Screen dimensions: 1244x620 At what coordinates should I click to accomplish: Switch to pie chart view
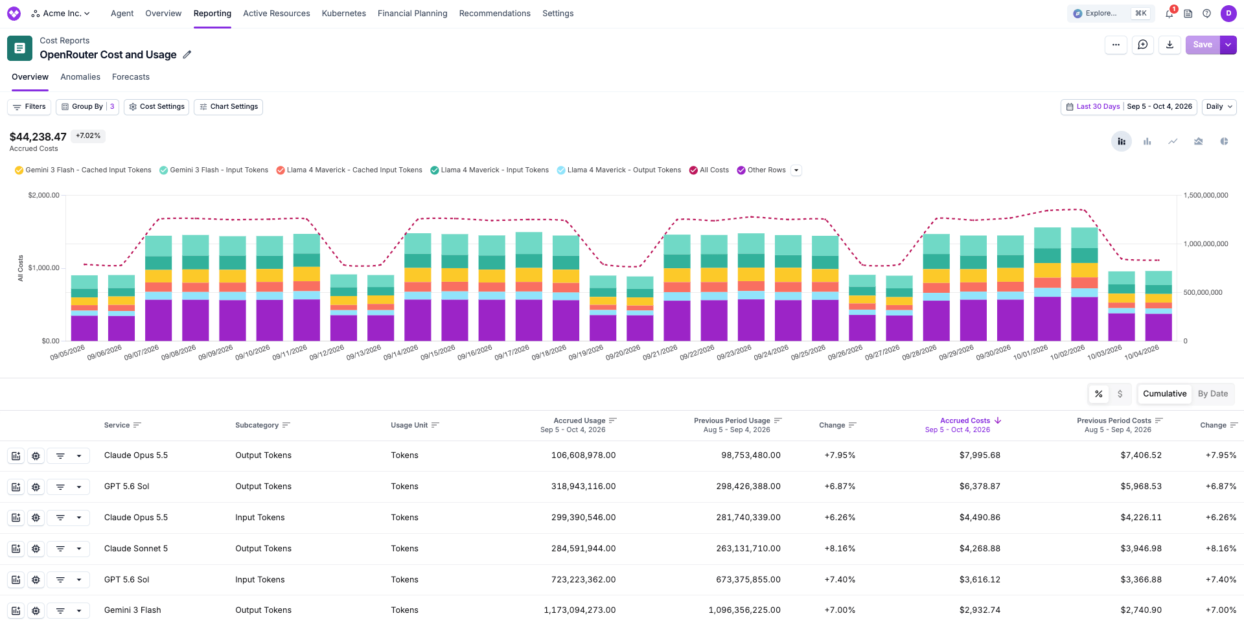(1224, 141)
